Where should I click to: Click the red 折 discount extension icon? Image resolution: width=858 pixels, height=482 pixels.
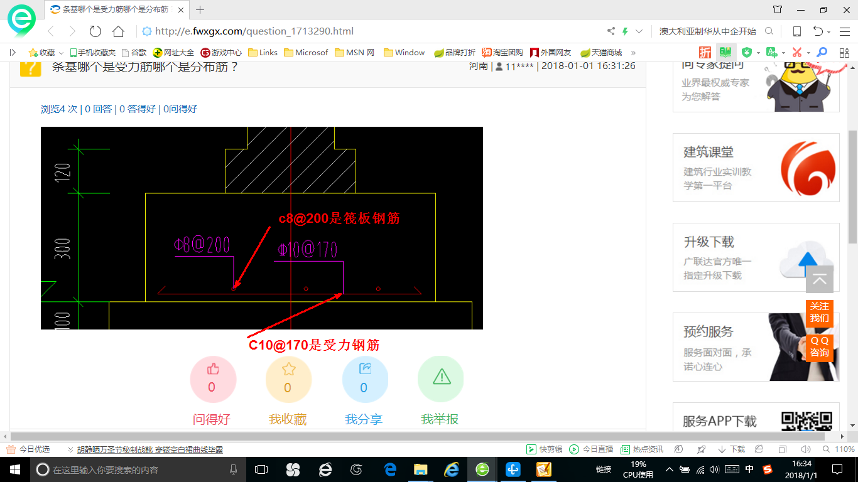click(705, 52)
